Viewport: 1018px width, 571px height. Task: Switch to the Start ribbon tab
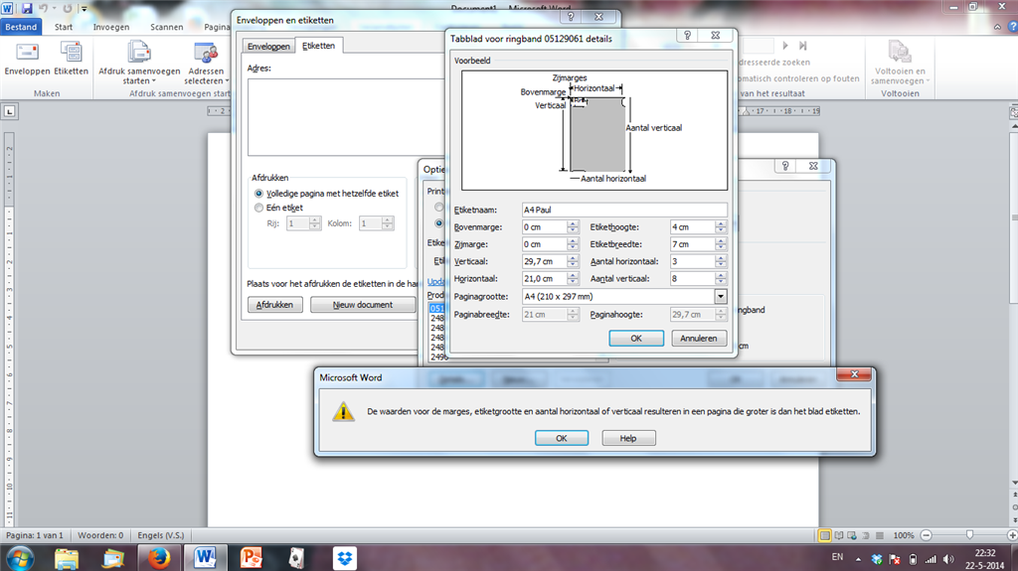[64, 27]
